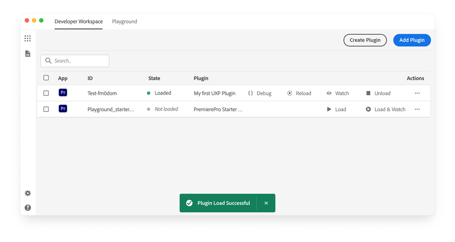Select the Developer Workspace tab
Viewport: 455px width, 242px height.
click(79, 22)
